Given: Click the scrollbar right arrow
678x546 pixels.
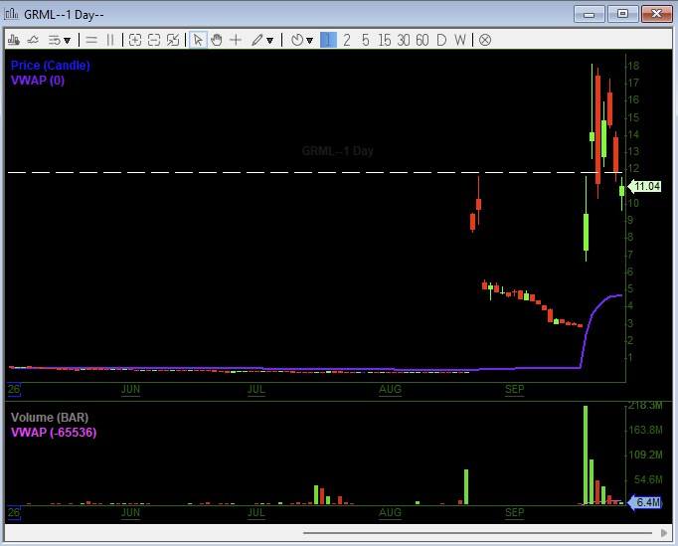Looking at the screenshot, I should (664, 533).
